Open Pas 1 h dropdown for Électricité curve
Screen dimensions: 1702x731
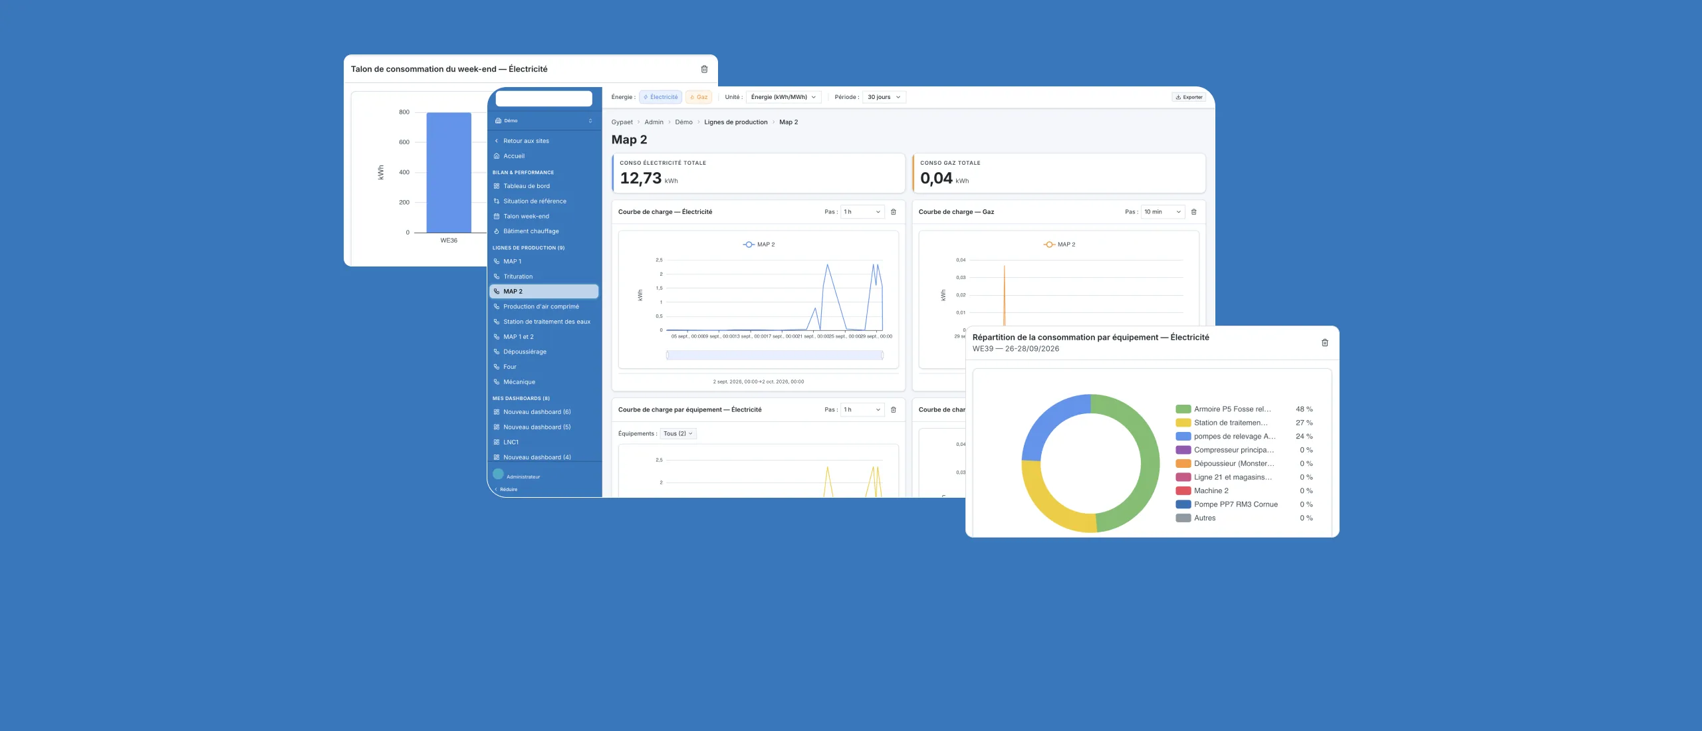862,212
